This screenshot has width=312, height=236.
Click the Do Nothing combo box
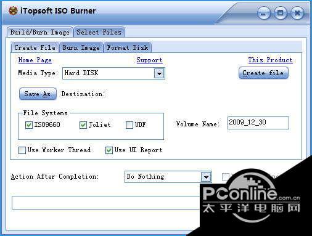(x=168, y=177)
